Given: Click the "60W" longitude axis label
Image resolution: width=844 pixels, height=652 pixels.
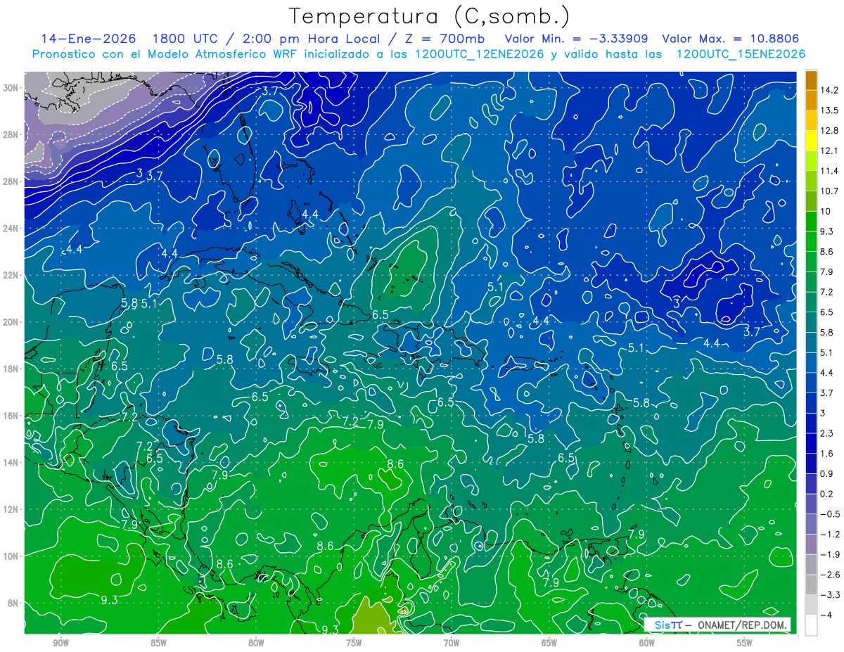Looking at the screenshot, I should click(x=647, y=643).
